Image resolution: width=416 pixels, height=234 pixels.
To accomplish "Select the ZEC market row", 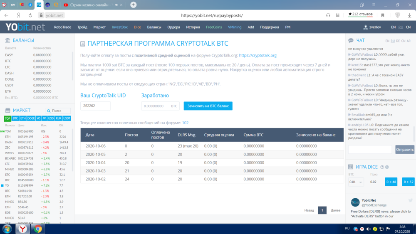I will pyautogui.click(x=36, y=148).
